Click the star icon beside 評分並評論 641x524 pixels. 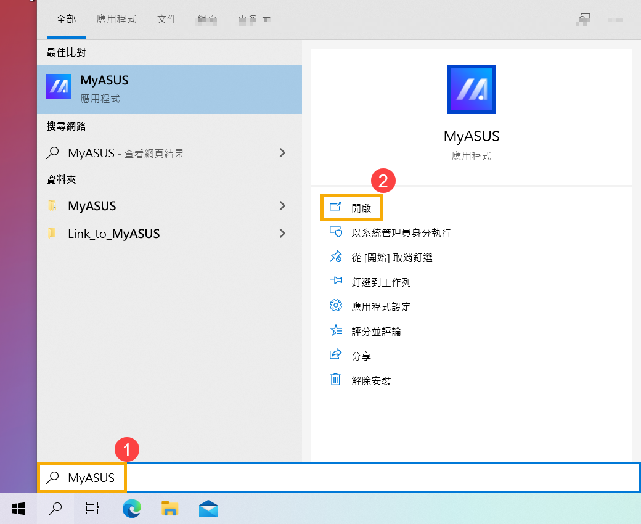coord(336,330)
